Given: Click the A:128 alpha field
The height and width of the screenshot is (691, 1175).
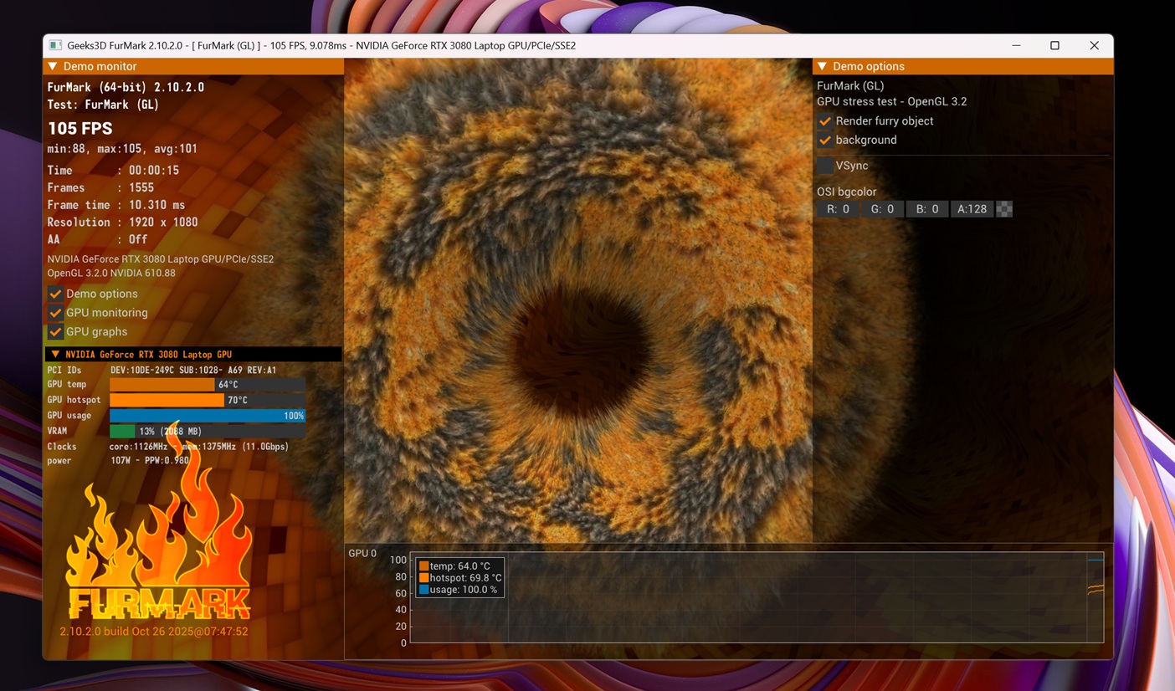Looking at the screenshot, I should coord(972,209).
